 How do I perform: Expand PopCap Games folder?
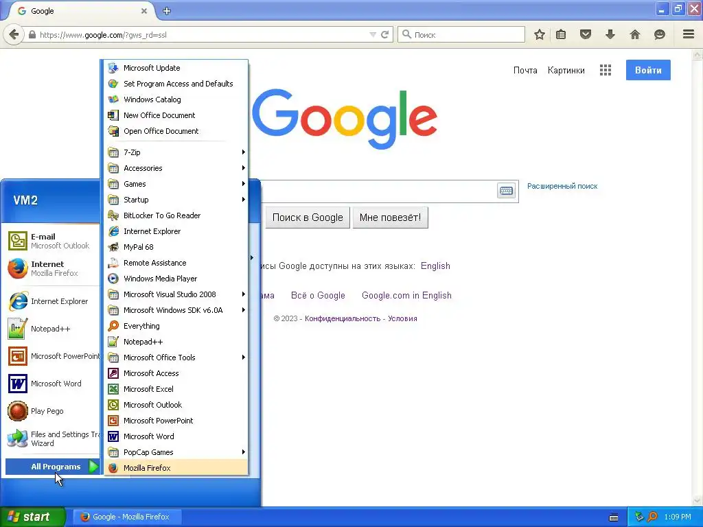coord(176,452)
